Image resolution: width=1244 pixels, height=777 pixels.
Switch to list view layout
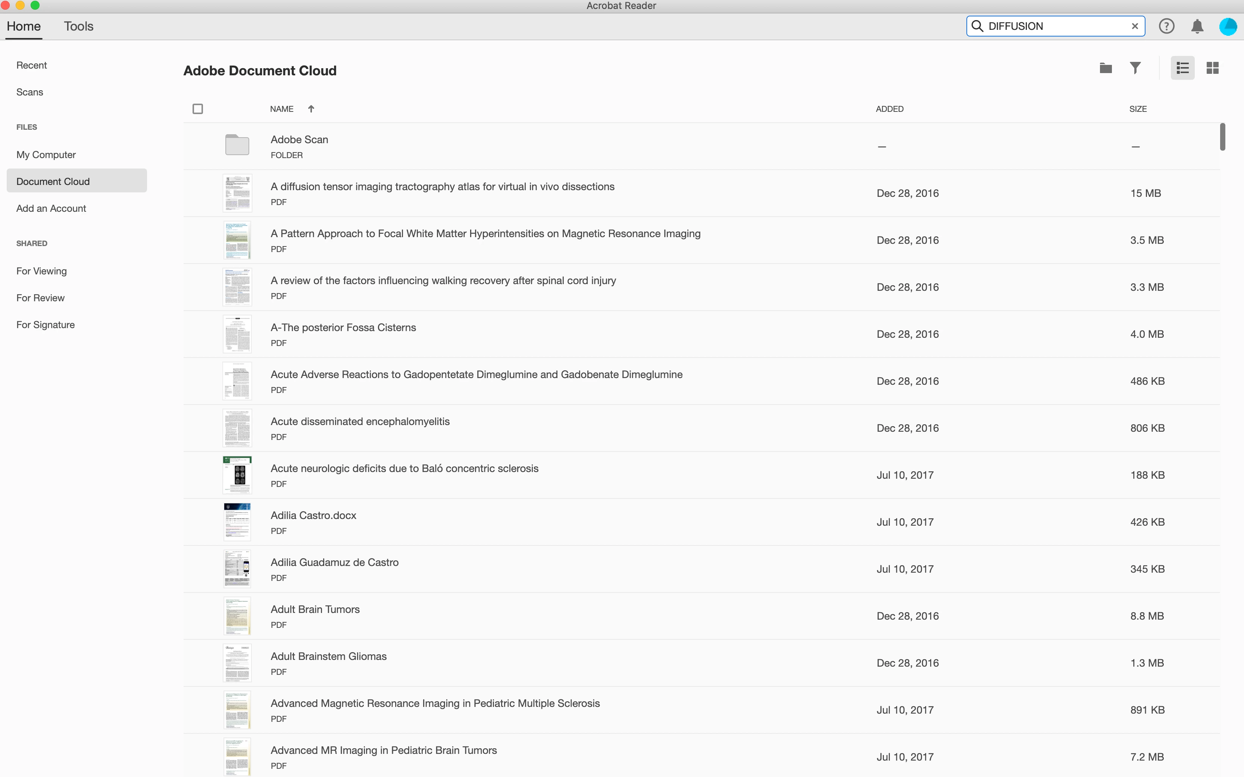[x=1182, y=68]
